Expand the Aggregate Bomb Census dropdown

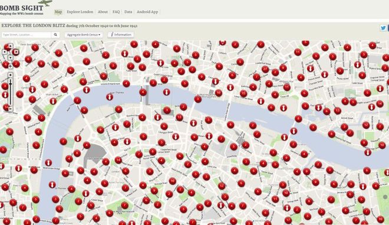tap(84, 35)
